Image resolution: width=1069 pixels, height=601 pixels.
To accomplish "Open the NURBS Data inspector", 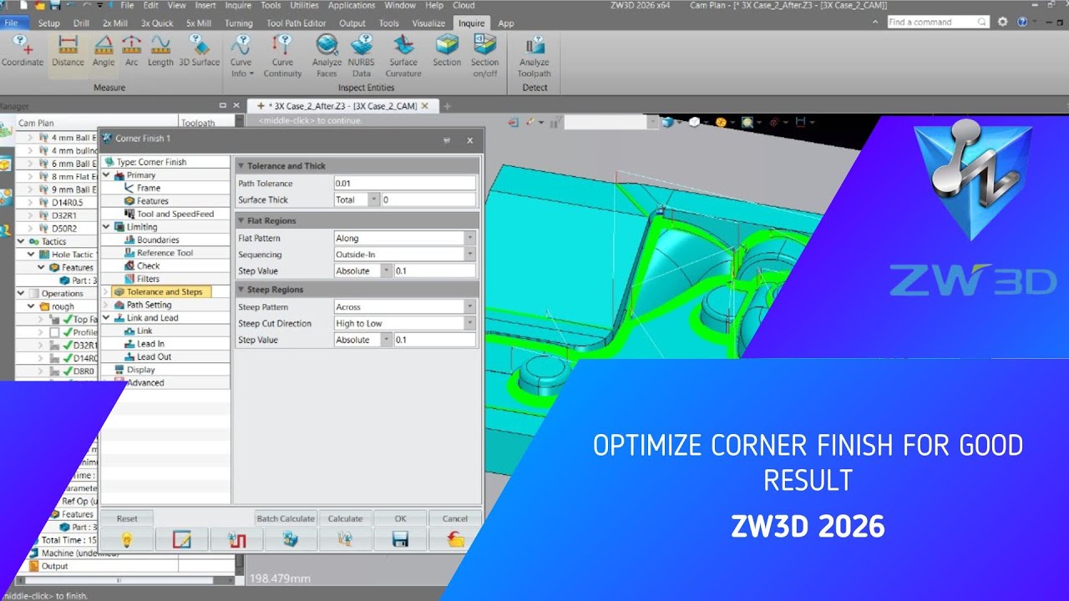I will click(x=362, y=56).
